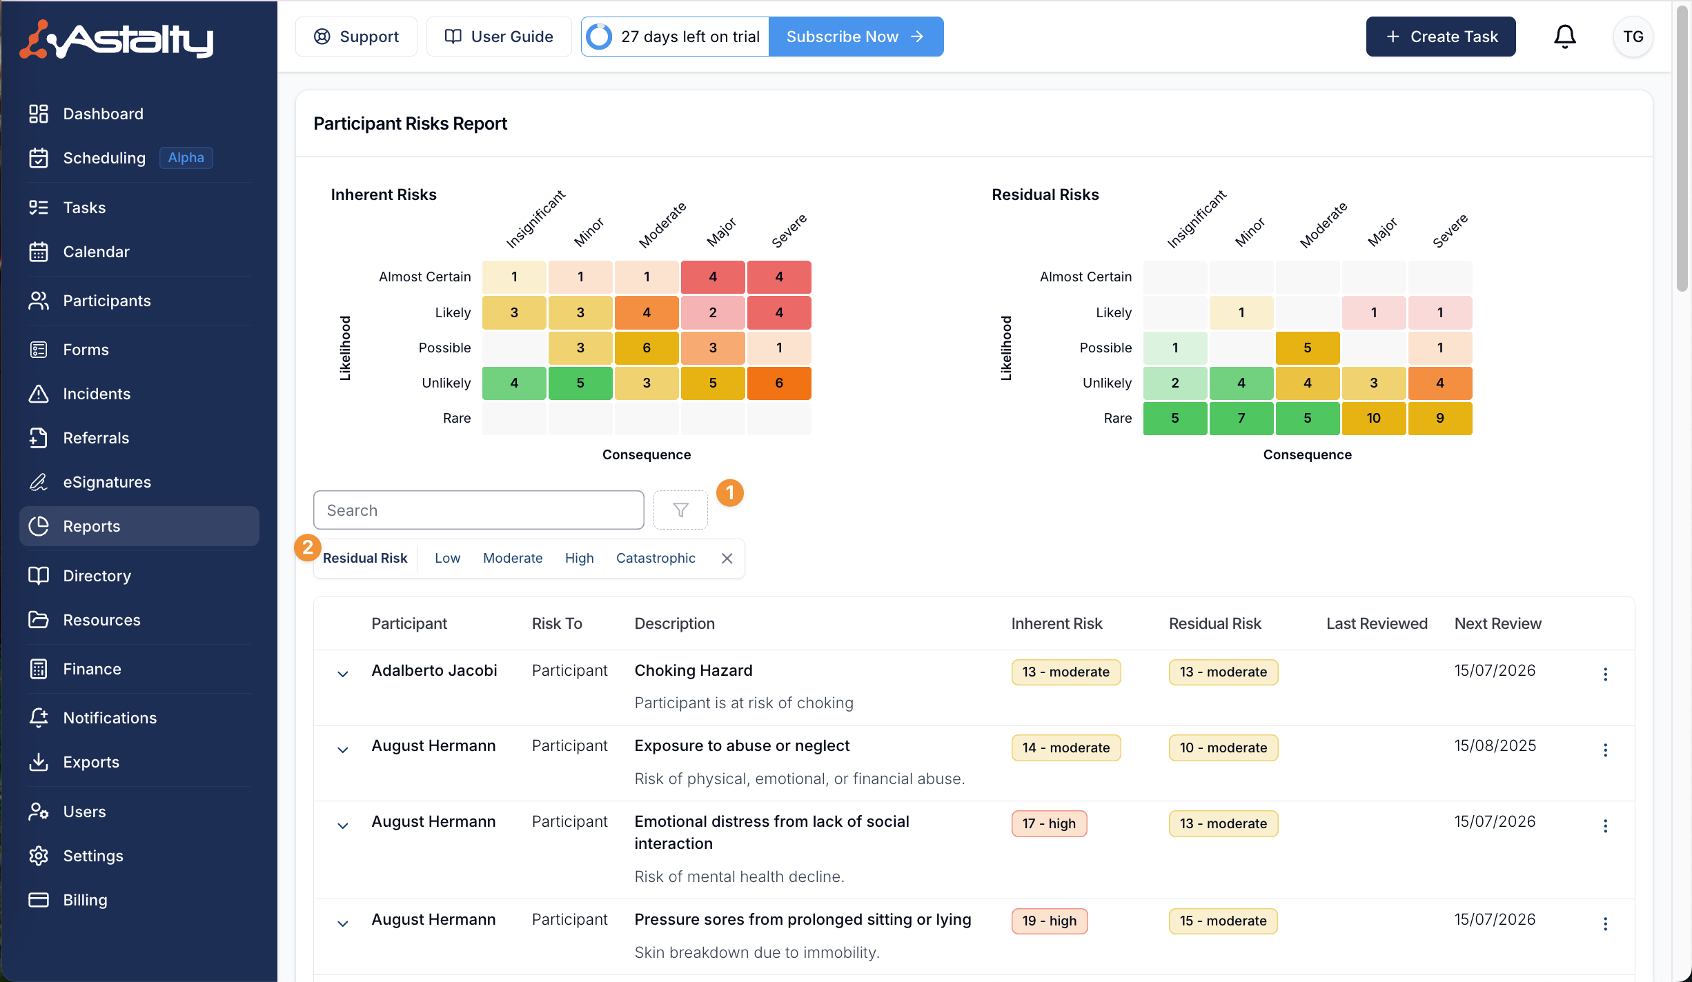
Task: Go to Participants in the sidebar
Action: click(x=106, y=301)
